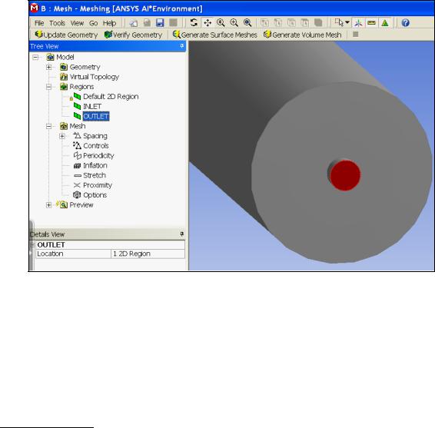Open the Help menu
435x428 pixels.
coord(109,23)
